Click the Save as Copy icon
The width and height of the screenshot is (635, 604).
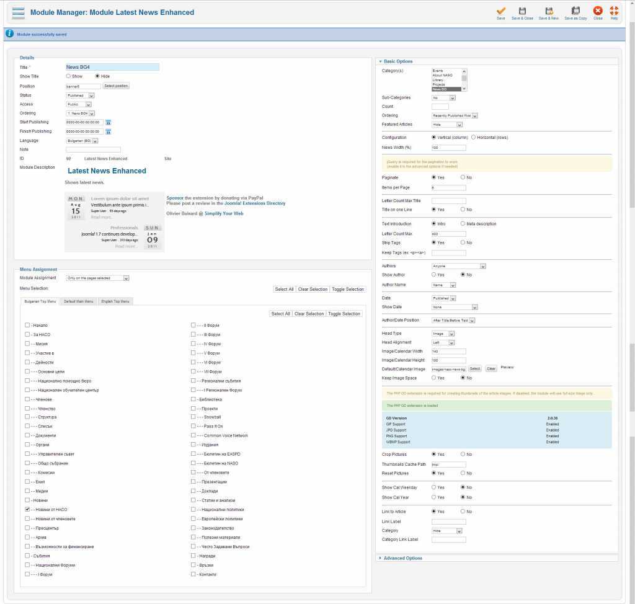[575, 11]
